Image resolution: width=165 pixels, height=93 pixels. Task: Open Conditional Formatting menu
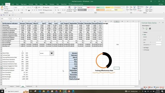pos(69,9)
